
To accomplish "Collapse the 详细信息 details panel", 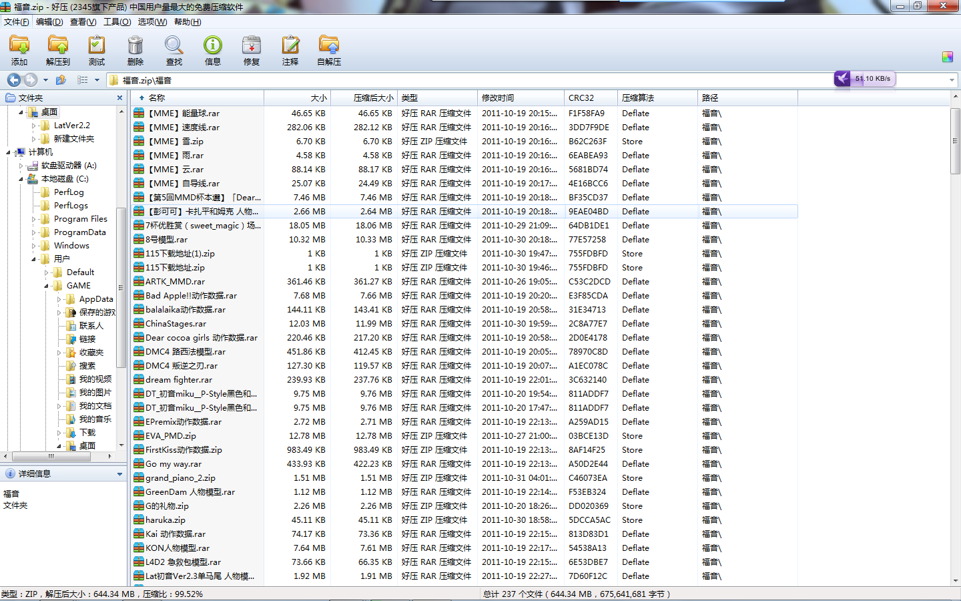I will click(120, 474).
